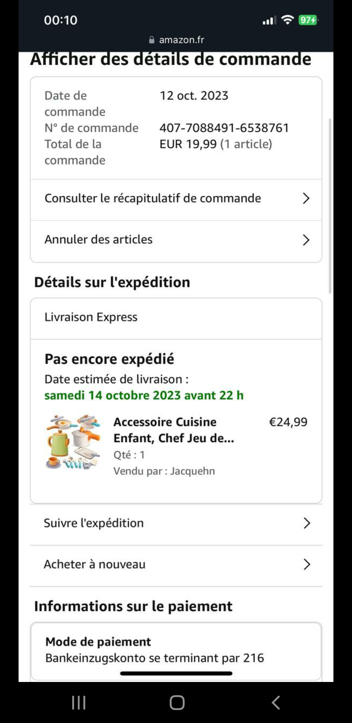
Task: Open the kitchen toy product thumbnail
Action: [x=74, y=442]
